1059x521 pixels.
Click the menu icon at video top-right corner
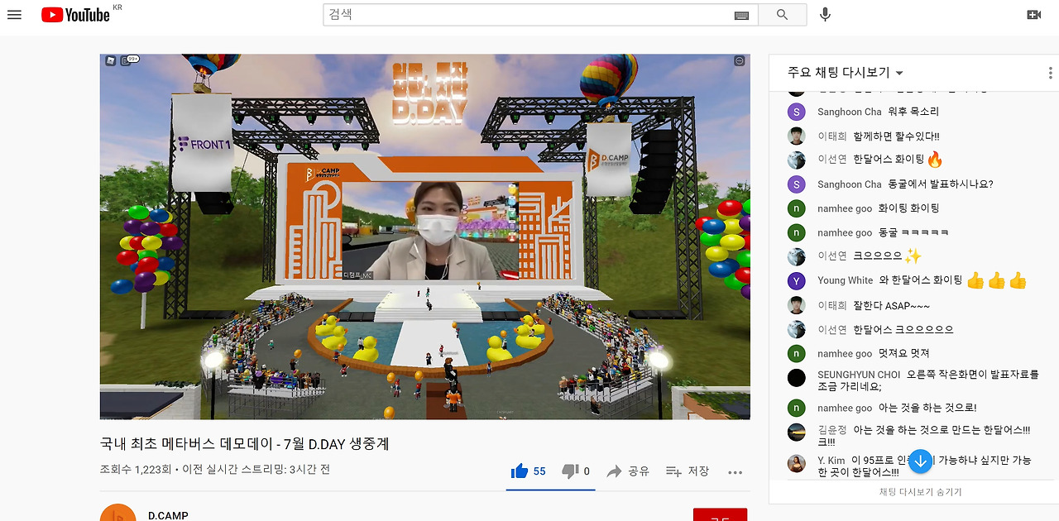(740, 60)
